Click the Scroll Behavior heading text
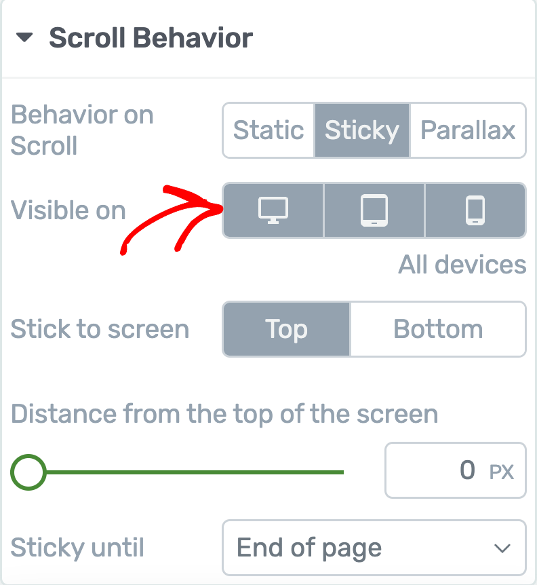Viewport: 537px width, 585px height. tap(151, 39)
